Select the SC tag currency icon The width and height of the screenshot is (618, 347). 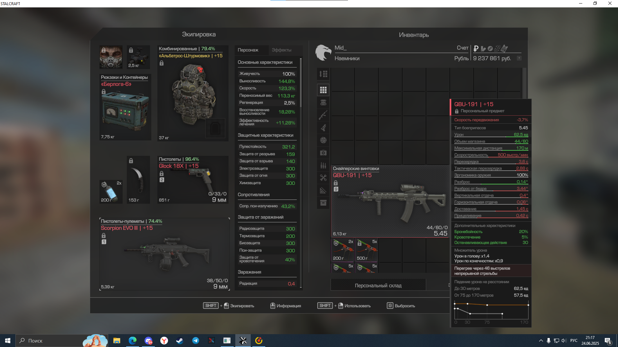point(504,49)
